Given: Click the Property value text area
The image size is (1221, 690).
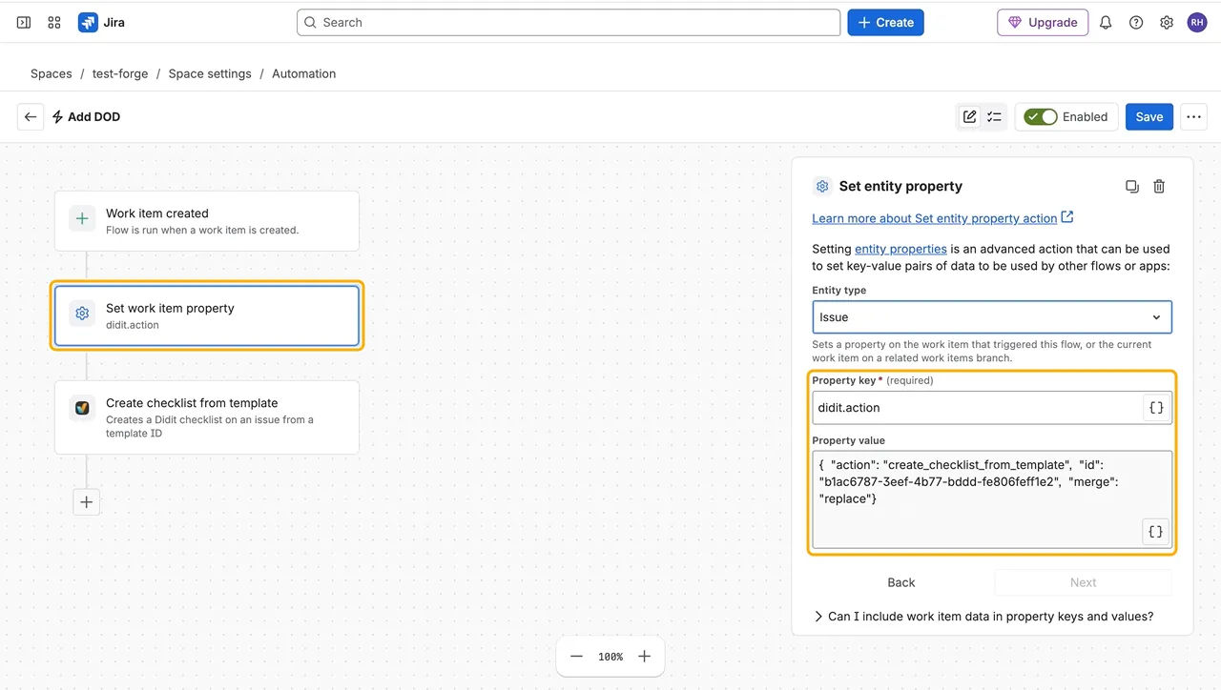Looking at the screenshot, I should (x=992, y=499).
